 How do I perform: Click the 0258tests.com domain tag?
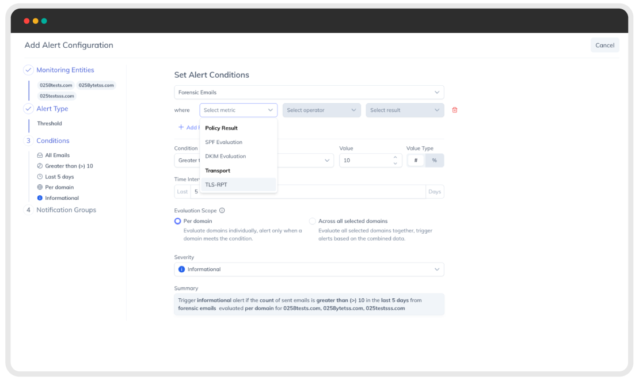click(56, 85)
